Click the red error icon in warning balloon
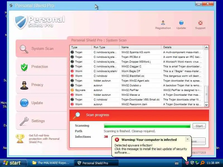Screen dimensions: 223x167 117,140
